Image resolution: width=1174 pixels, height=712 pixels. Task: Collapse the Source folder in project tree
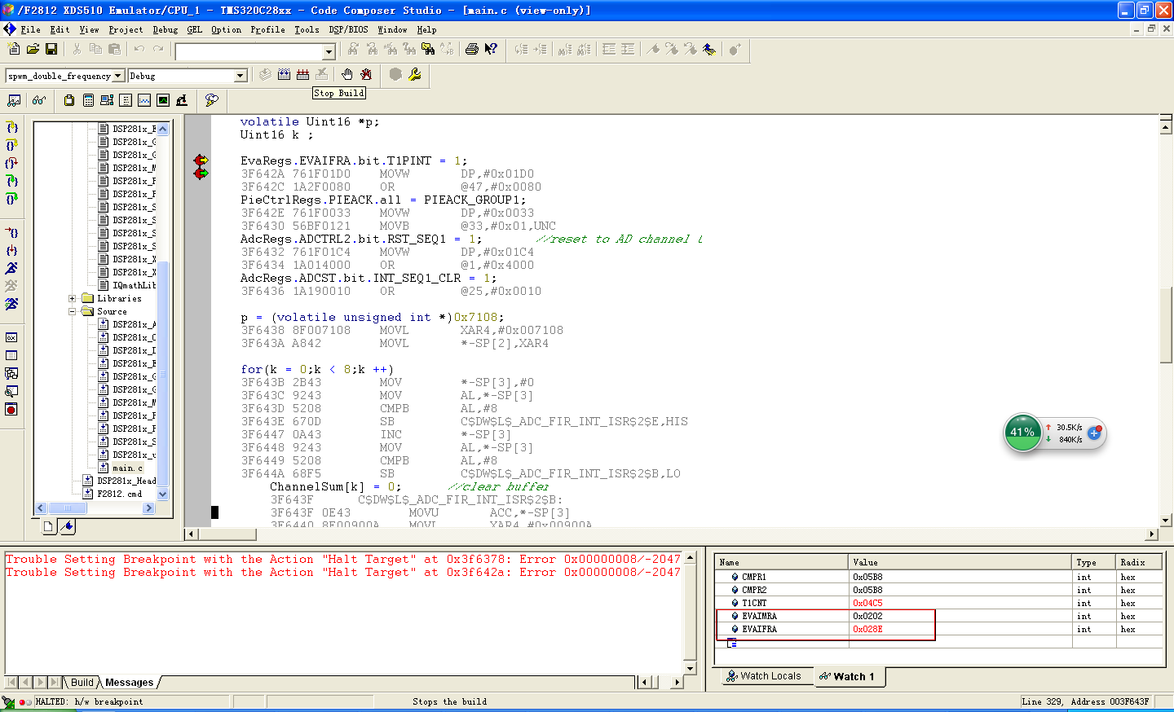pos(73,311)
